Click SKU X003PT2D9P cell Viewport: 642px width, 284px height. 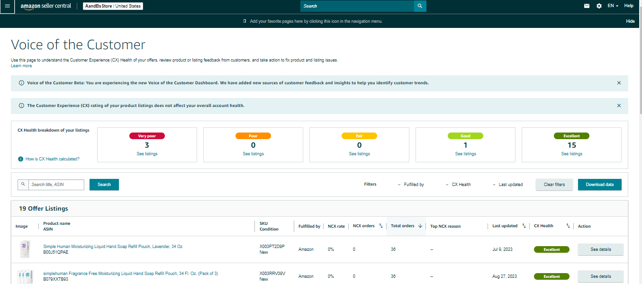pos(272,247)
